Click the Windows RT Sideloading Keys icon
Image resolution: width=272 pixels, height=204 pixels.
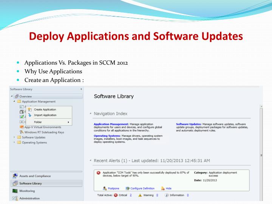(x=22, y=132)
